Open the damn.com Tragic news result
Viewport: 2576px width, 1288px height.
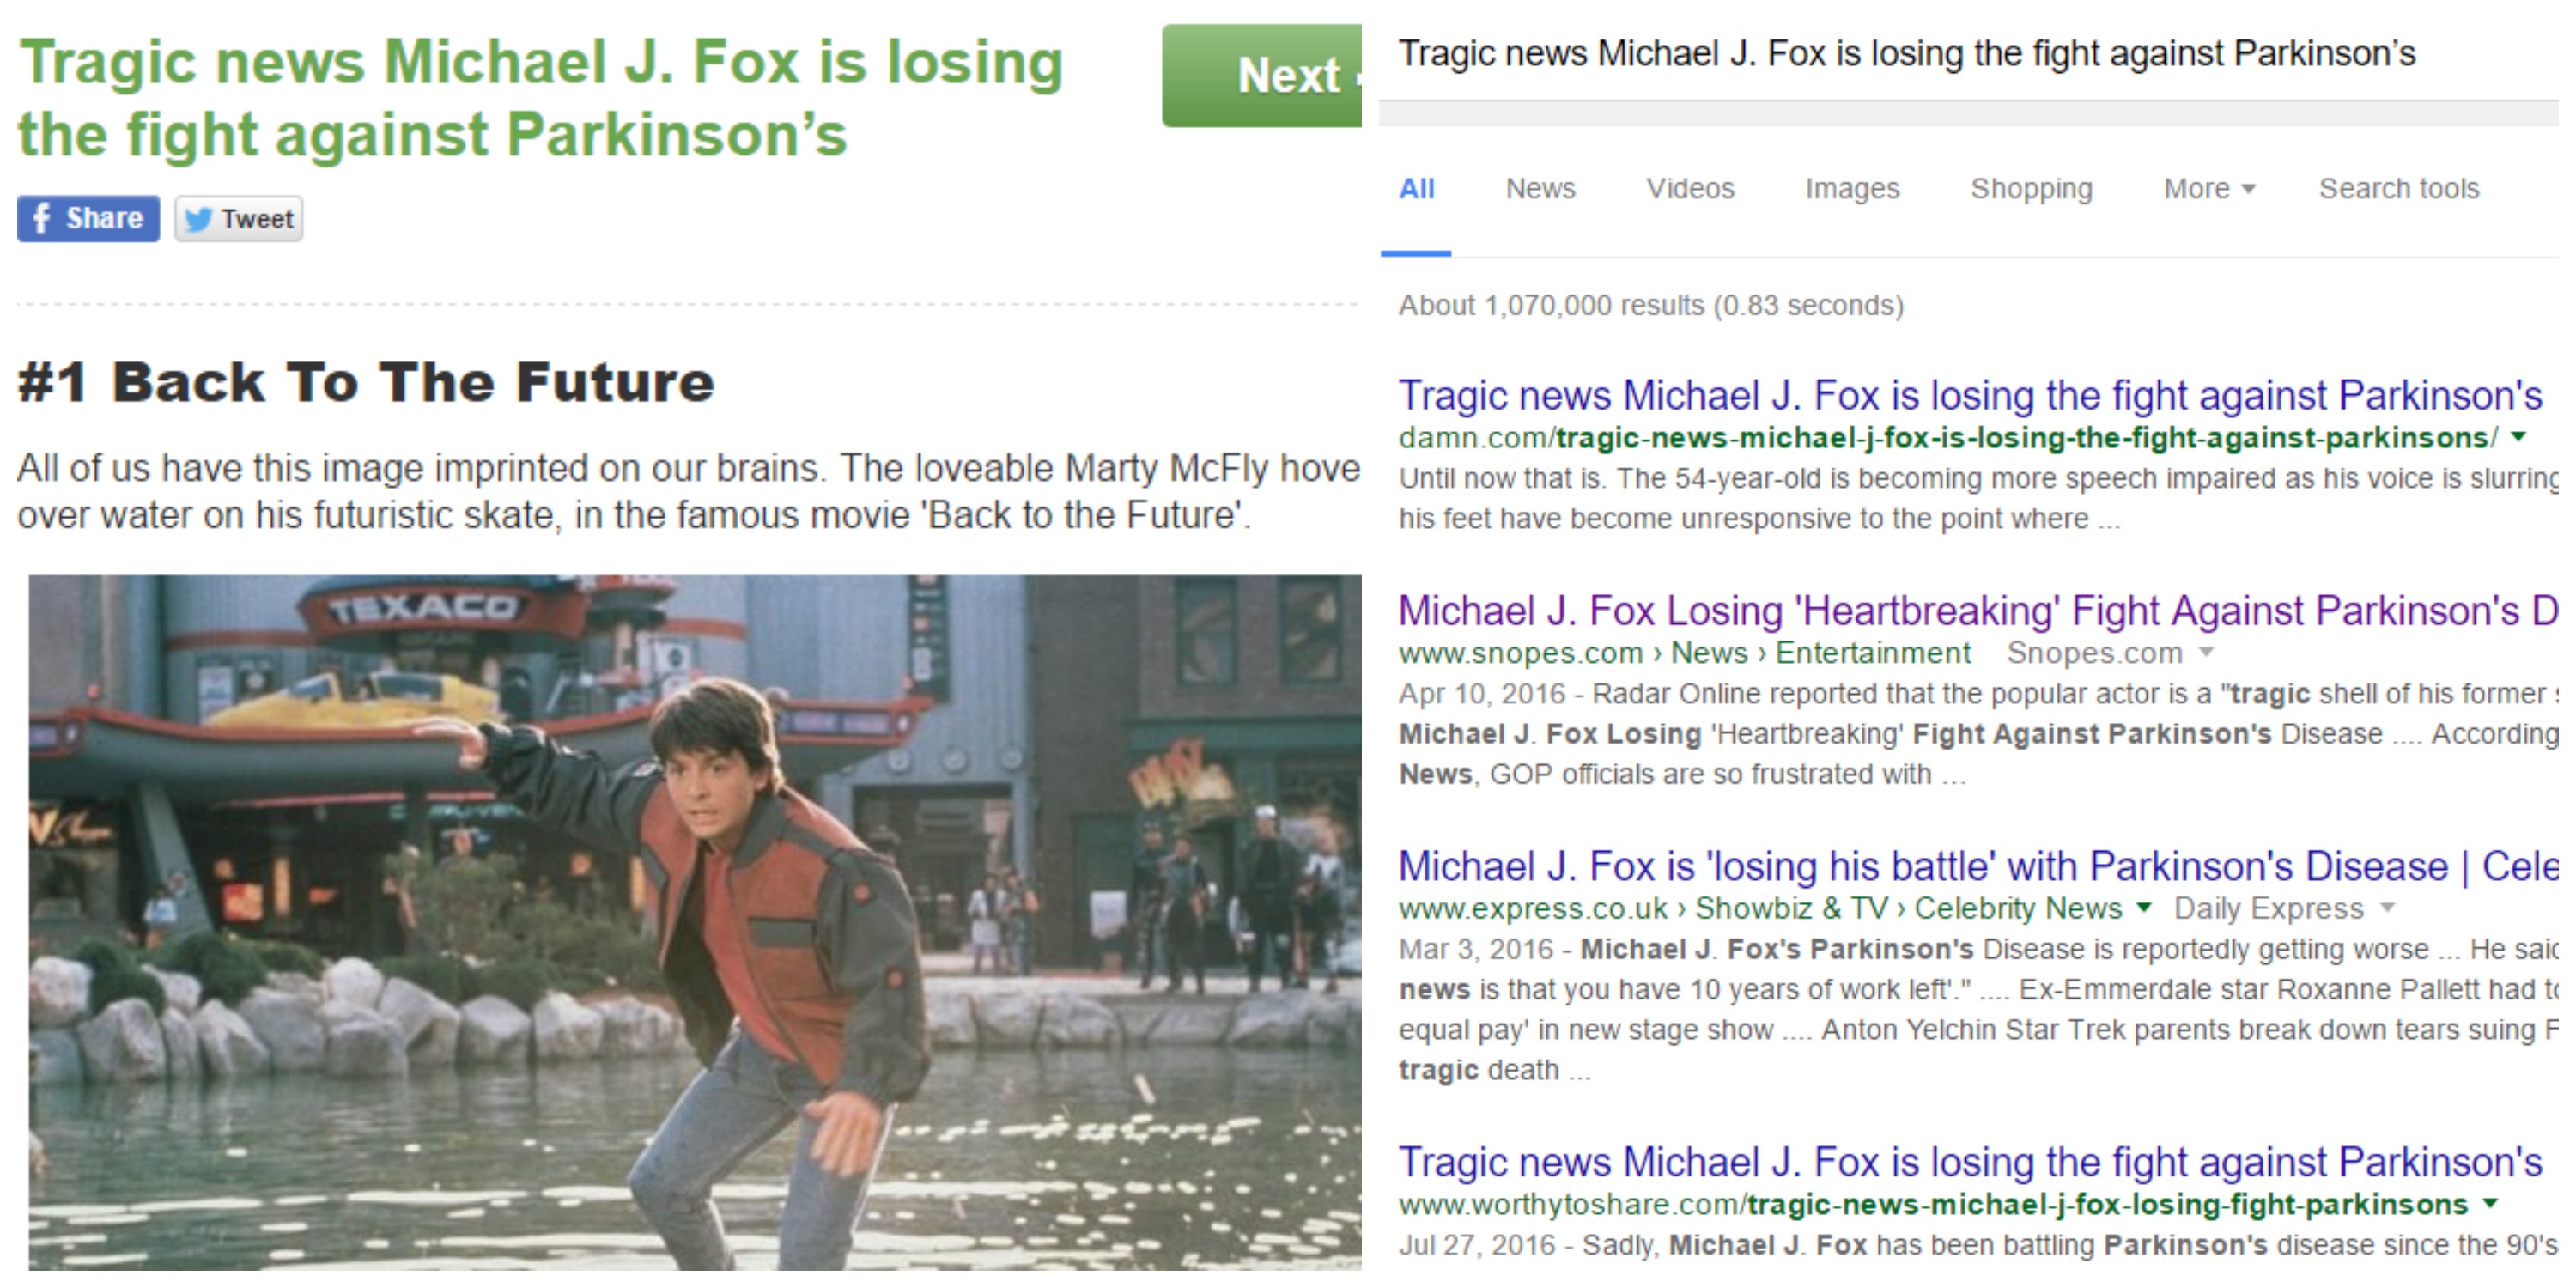[x=1970, y=395]
